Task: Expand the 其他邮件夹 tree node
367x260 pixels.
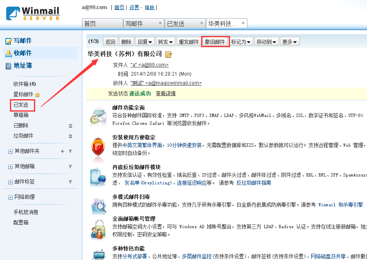Action: point(10,152)
